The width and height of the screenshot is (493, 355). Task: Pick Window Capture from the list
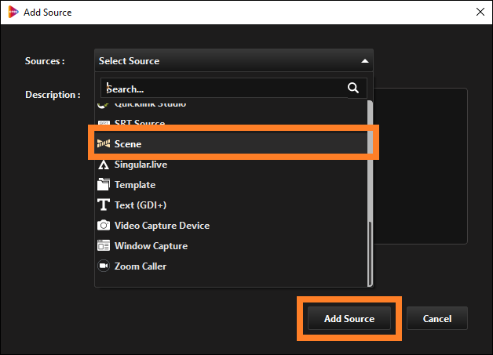[x=231, y=246]
